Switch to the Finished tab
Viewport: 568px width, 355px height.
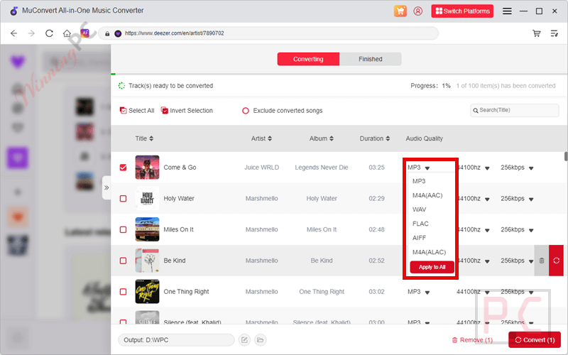(x=370, y=59)
